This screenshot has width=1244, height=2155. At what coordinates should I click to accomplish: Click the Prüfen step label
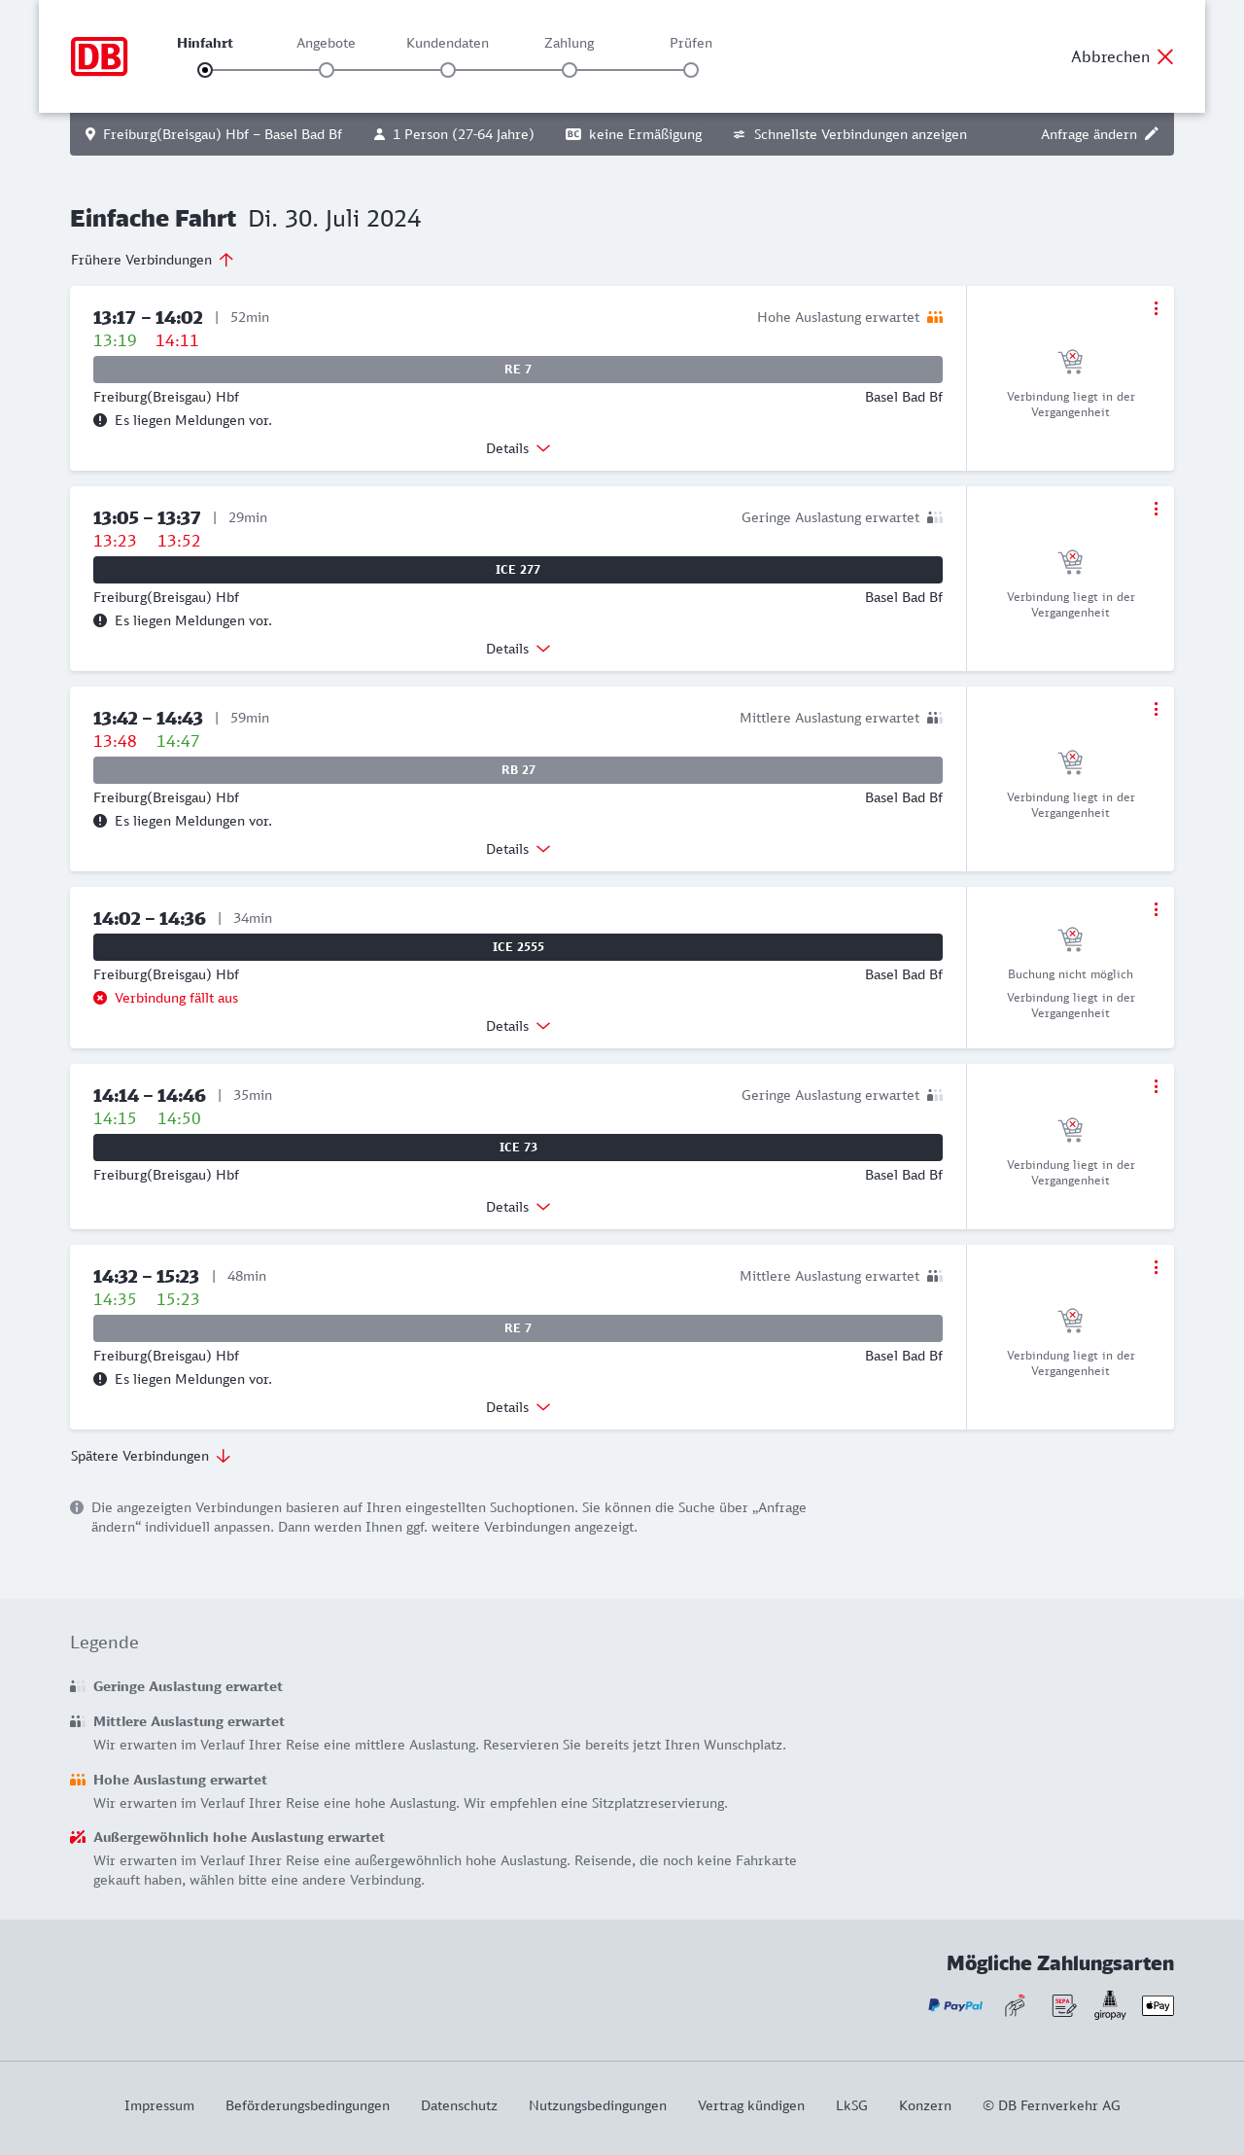click(x=691, y=43)
